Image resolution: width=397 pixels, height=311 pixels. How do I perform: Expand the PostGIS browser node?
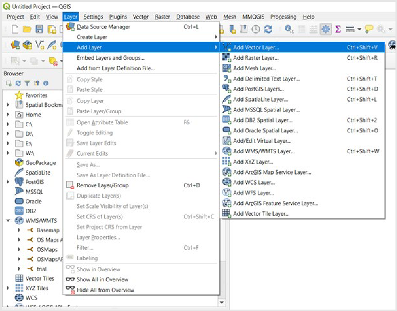[x=8, y=182]
